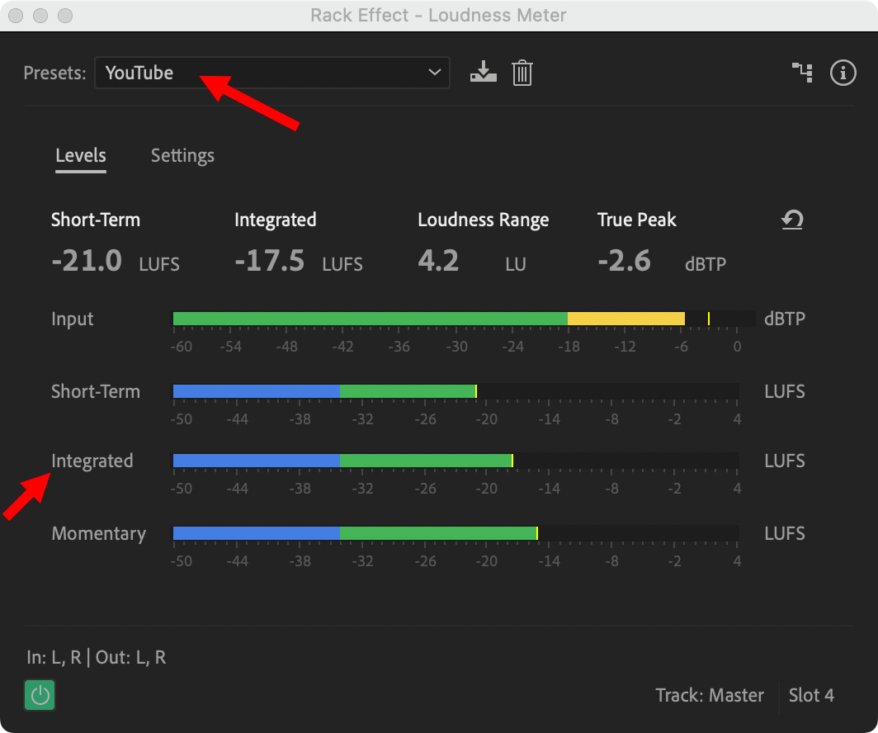Select the Levels tab

(81, 156)
